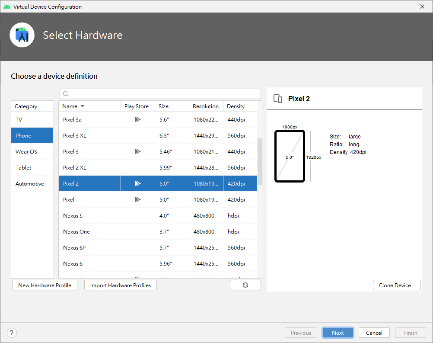The image size is (433, 343).
Task: Select the Nexus One device row
Action: point(158,231)
